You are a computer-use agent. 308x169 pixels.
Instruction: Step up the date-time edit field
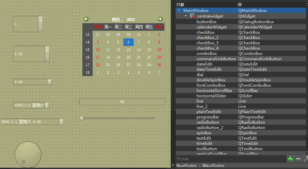[61, 120]
